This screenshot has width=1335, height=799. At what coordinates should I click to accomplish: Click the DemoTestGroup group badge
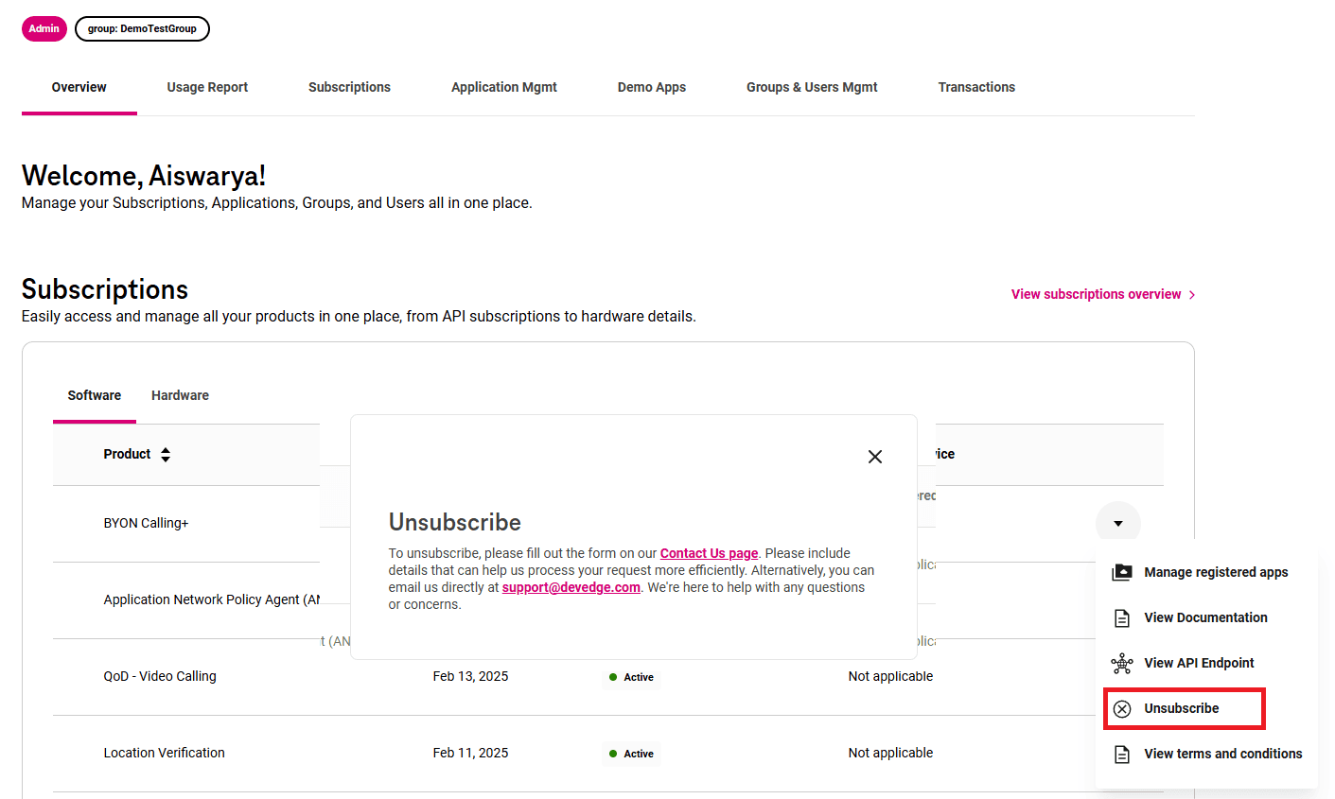(x=142, y=28)
